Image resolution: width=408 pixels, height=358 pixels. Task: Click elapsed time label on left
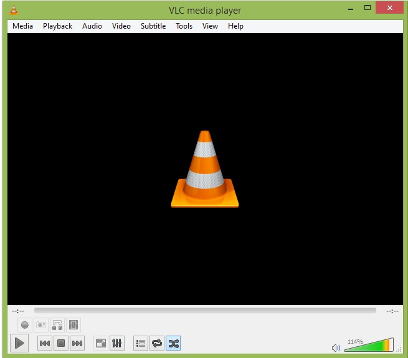point(18,311)
